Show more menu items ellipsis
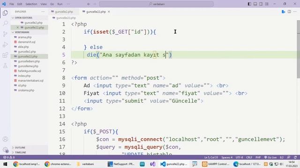300x168 pixels. pos(68,4)
